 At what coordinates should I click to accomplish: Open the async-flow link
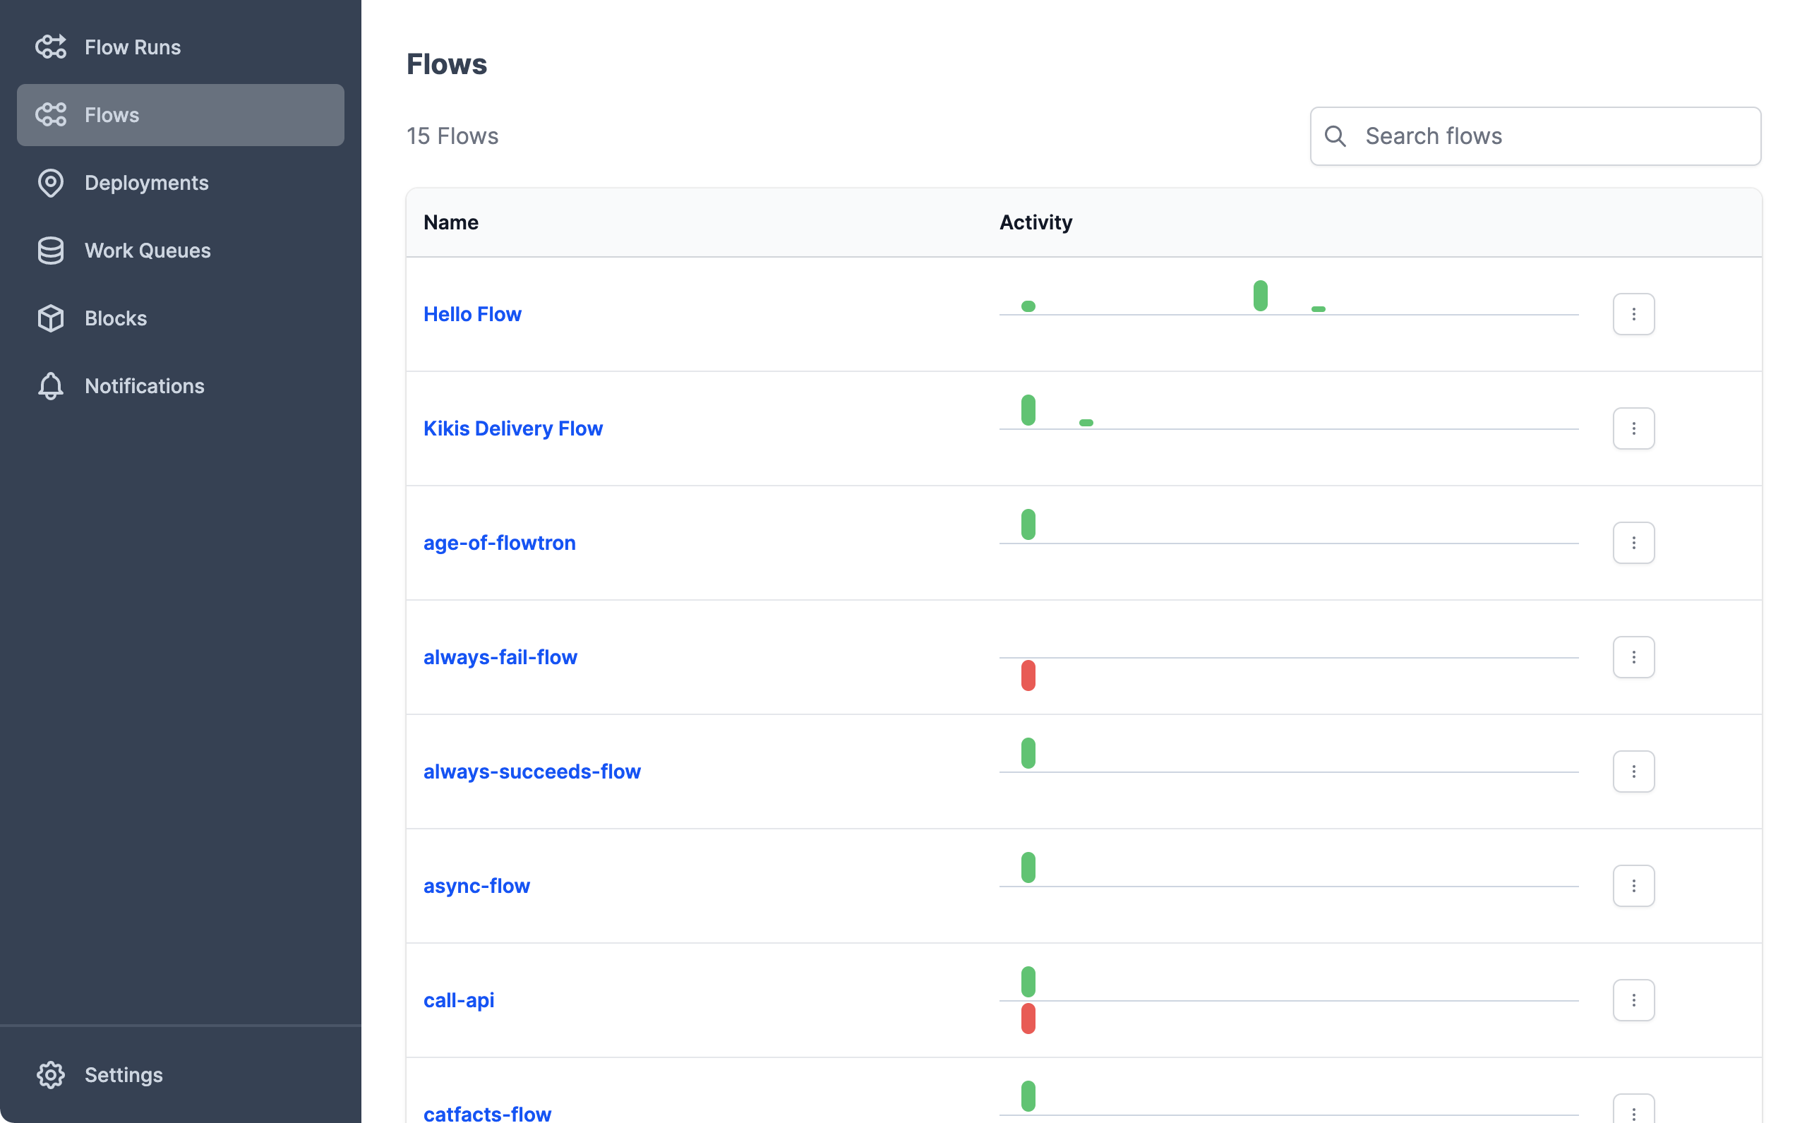(477, 886)
